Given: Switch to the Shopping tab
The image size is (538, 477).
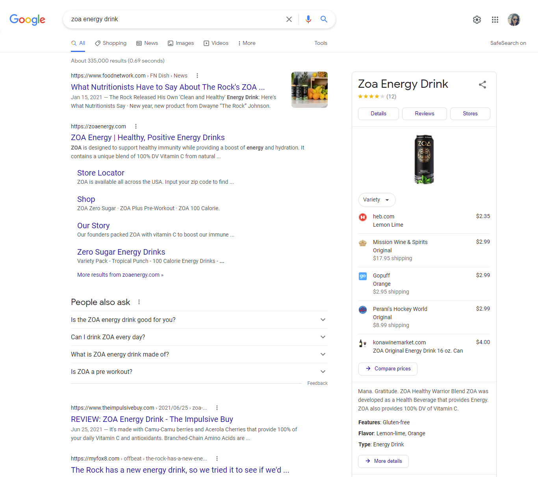Looking at the screenshot, I should (x=111, y=43).
